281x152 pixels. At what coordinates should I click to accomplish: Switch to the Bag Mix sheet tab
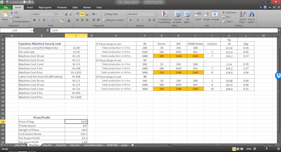click(47, 145)
